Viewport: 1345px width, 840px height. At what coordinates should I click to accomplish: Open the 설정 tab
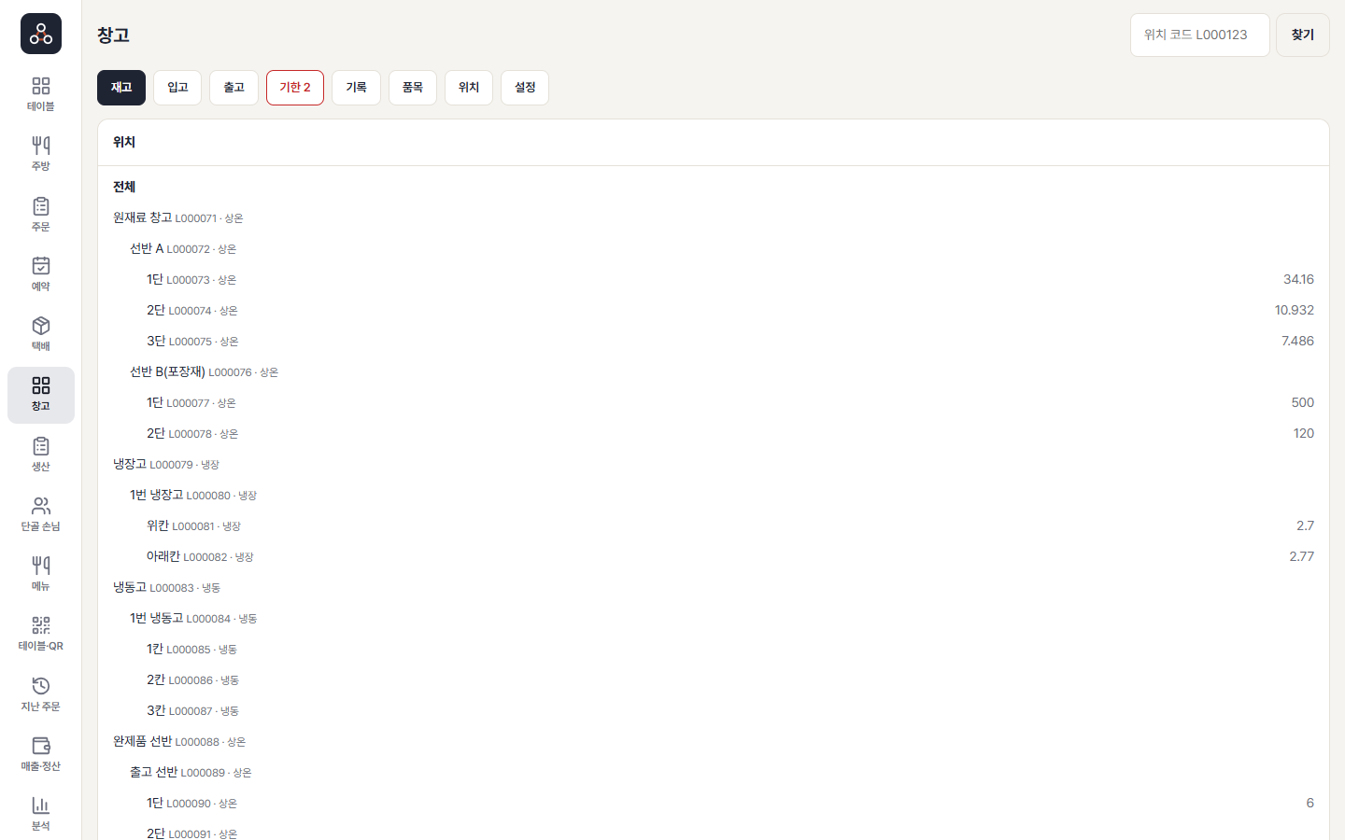tap(525, 88)
